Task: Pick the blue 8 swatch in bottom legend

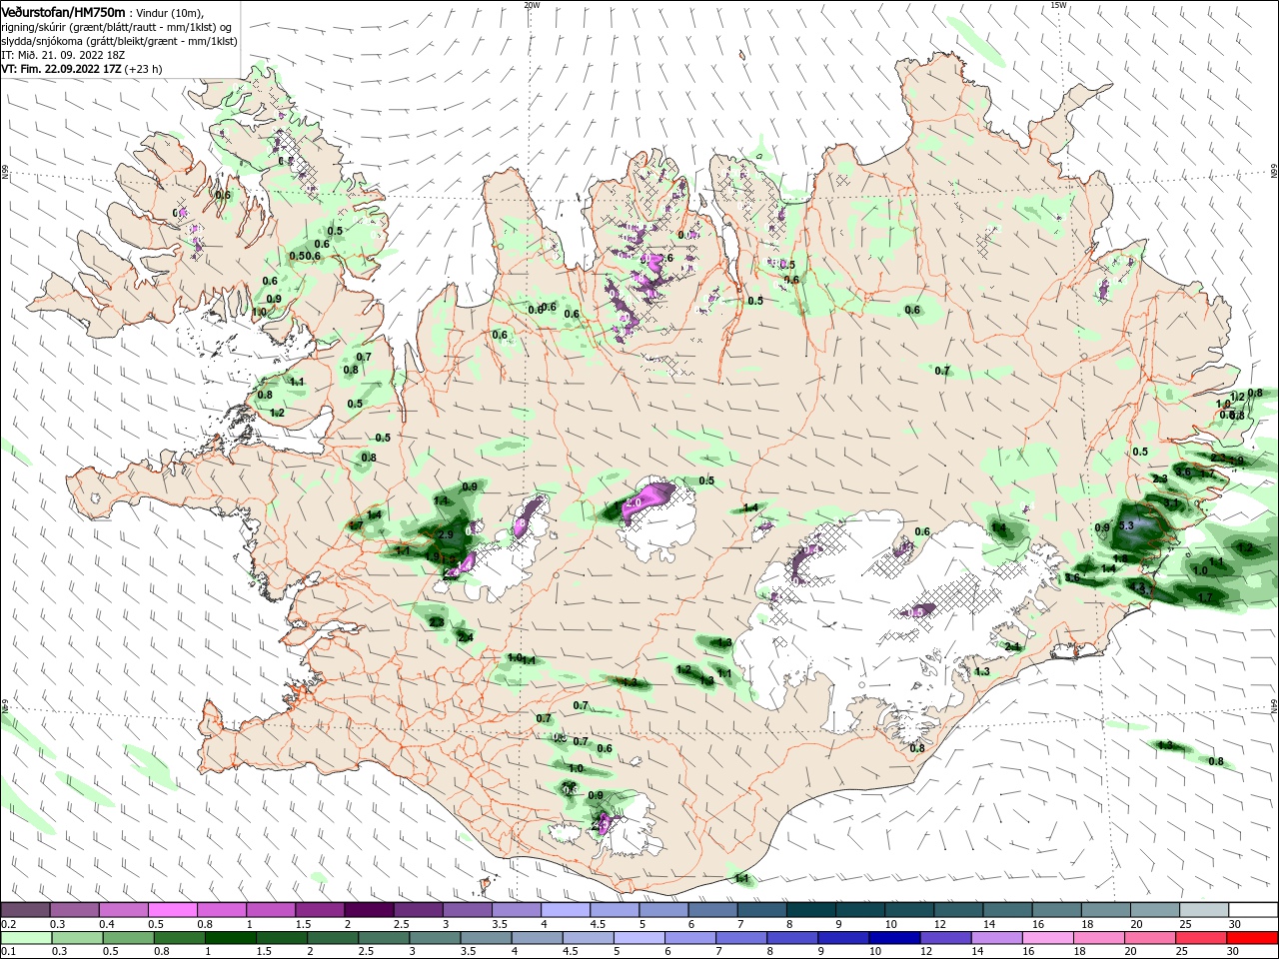Action: click(x=792, y=937)
